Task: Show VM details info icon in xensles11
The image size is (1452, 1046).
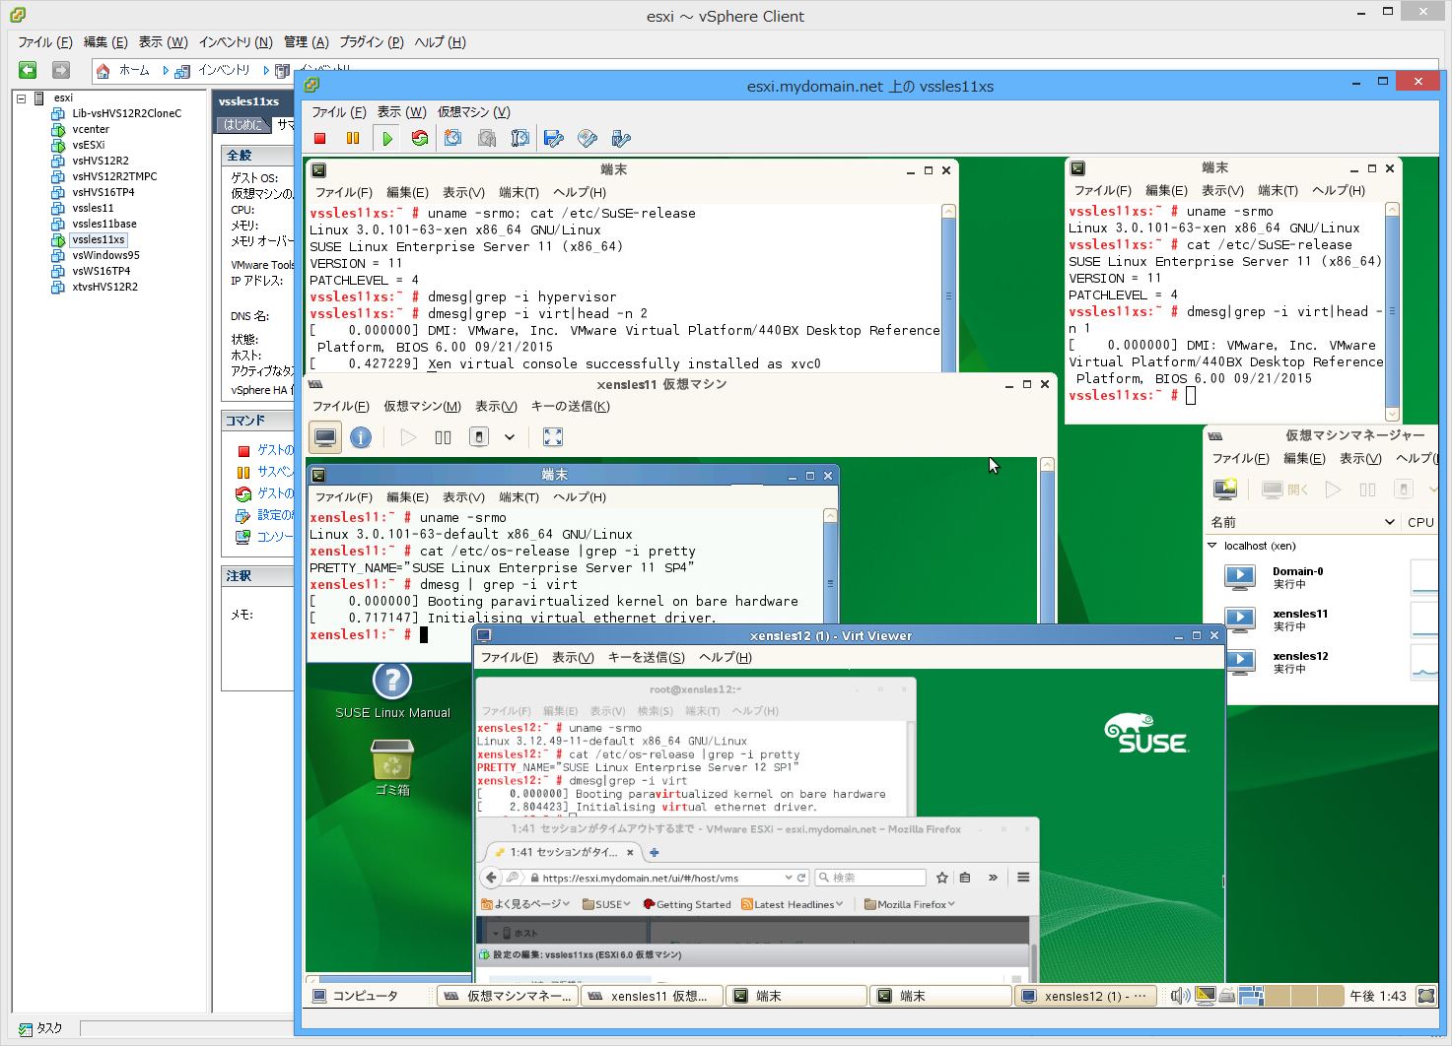Action: point(361,437)
